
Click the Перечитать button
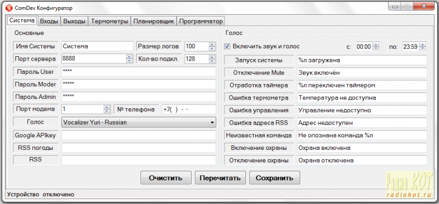[x=220, y=178]
